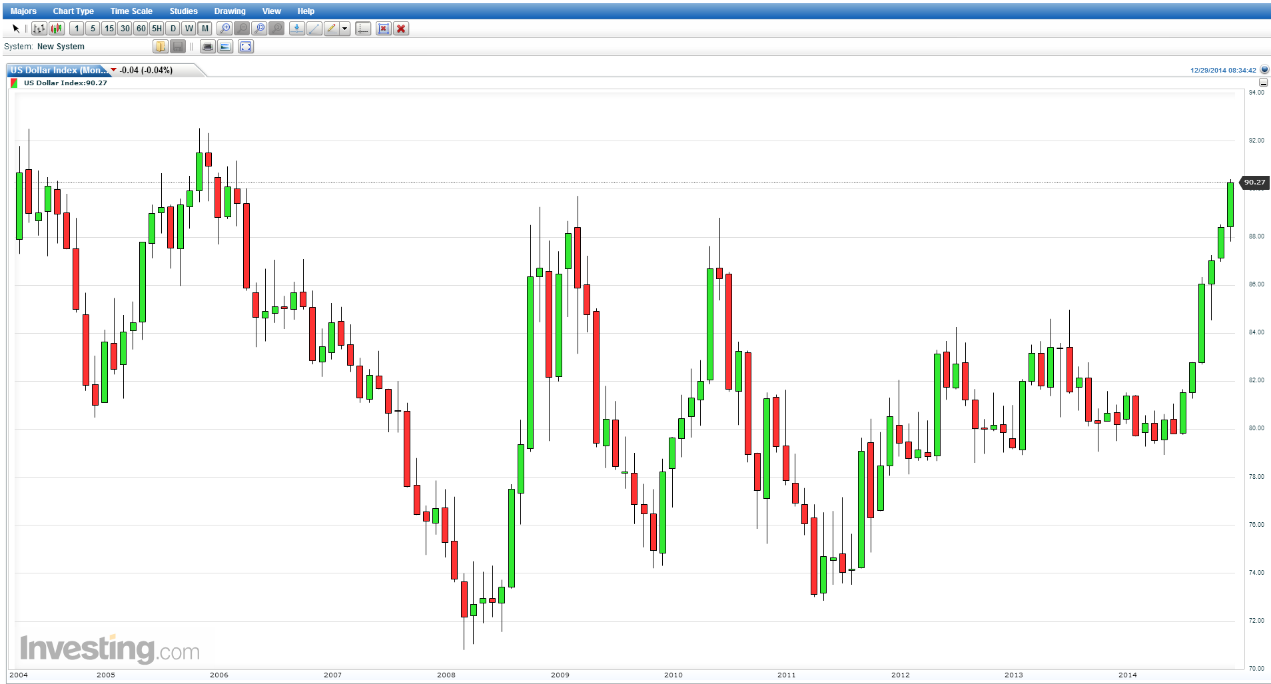Screen dimensions: 1271x684
Task: Open the Time Scale menu
Action: [131, 11]
